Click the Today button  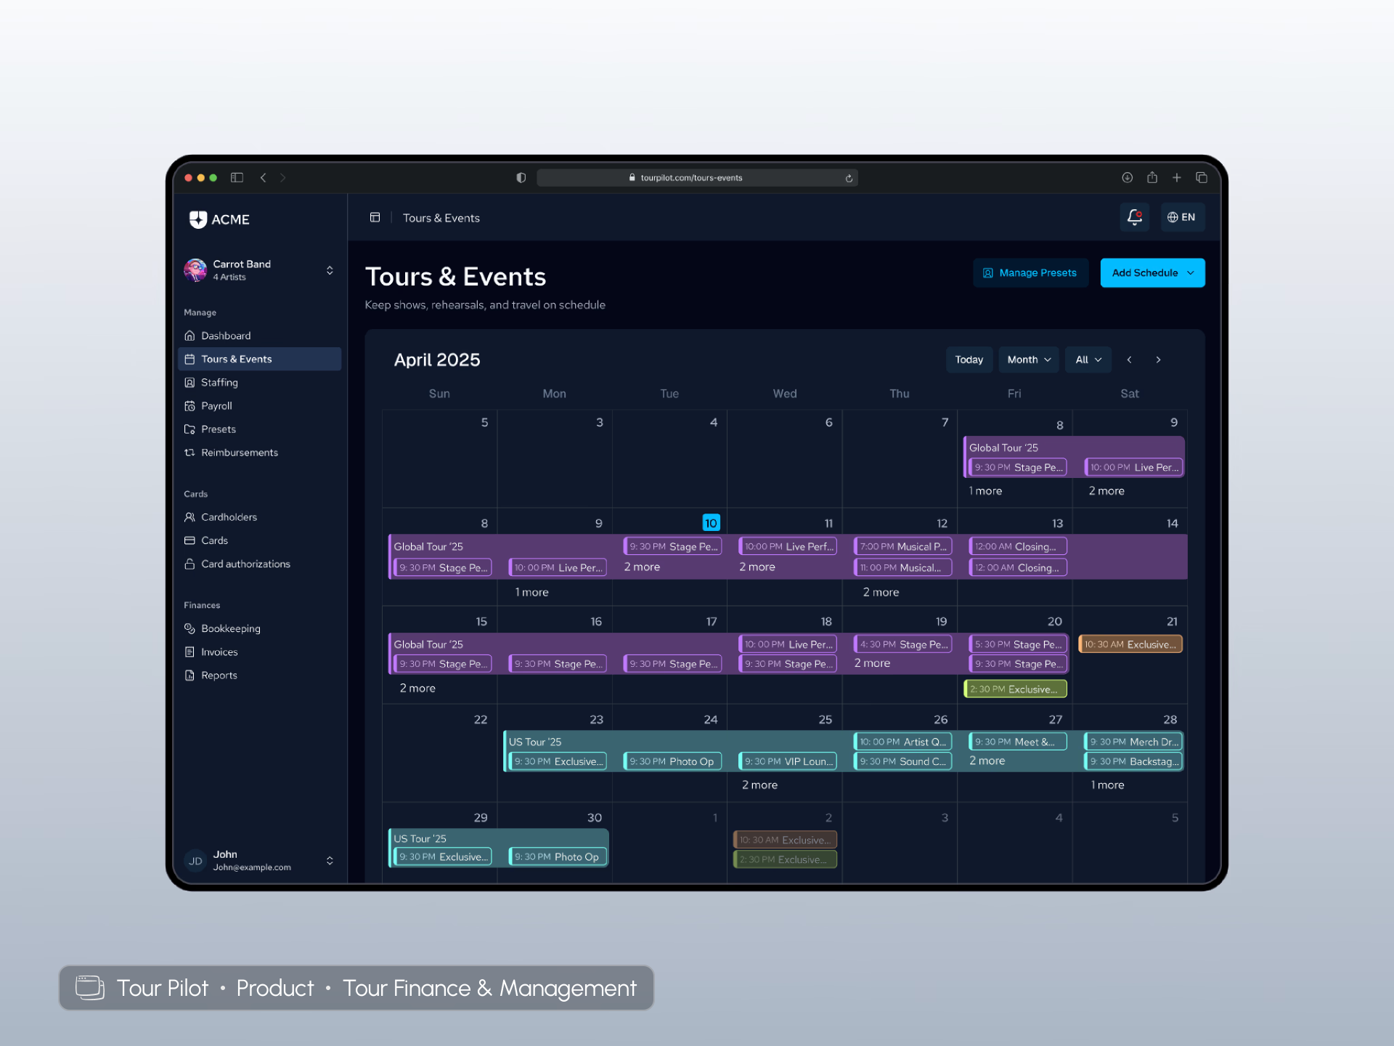[969, 360]
